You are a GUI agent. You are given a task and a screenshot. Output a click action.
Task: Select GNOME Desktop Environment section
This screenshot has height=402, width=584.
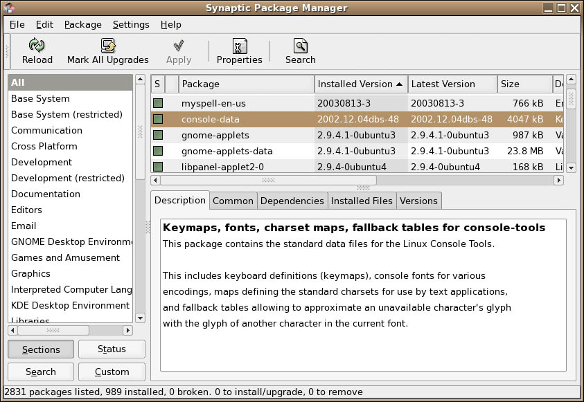[x=71, y=241]
